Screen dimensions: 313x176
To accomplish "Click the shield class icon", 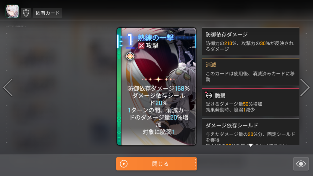I will [26, 13].
